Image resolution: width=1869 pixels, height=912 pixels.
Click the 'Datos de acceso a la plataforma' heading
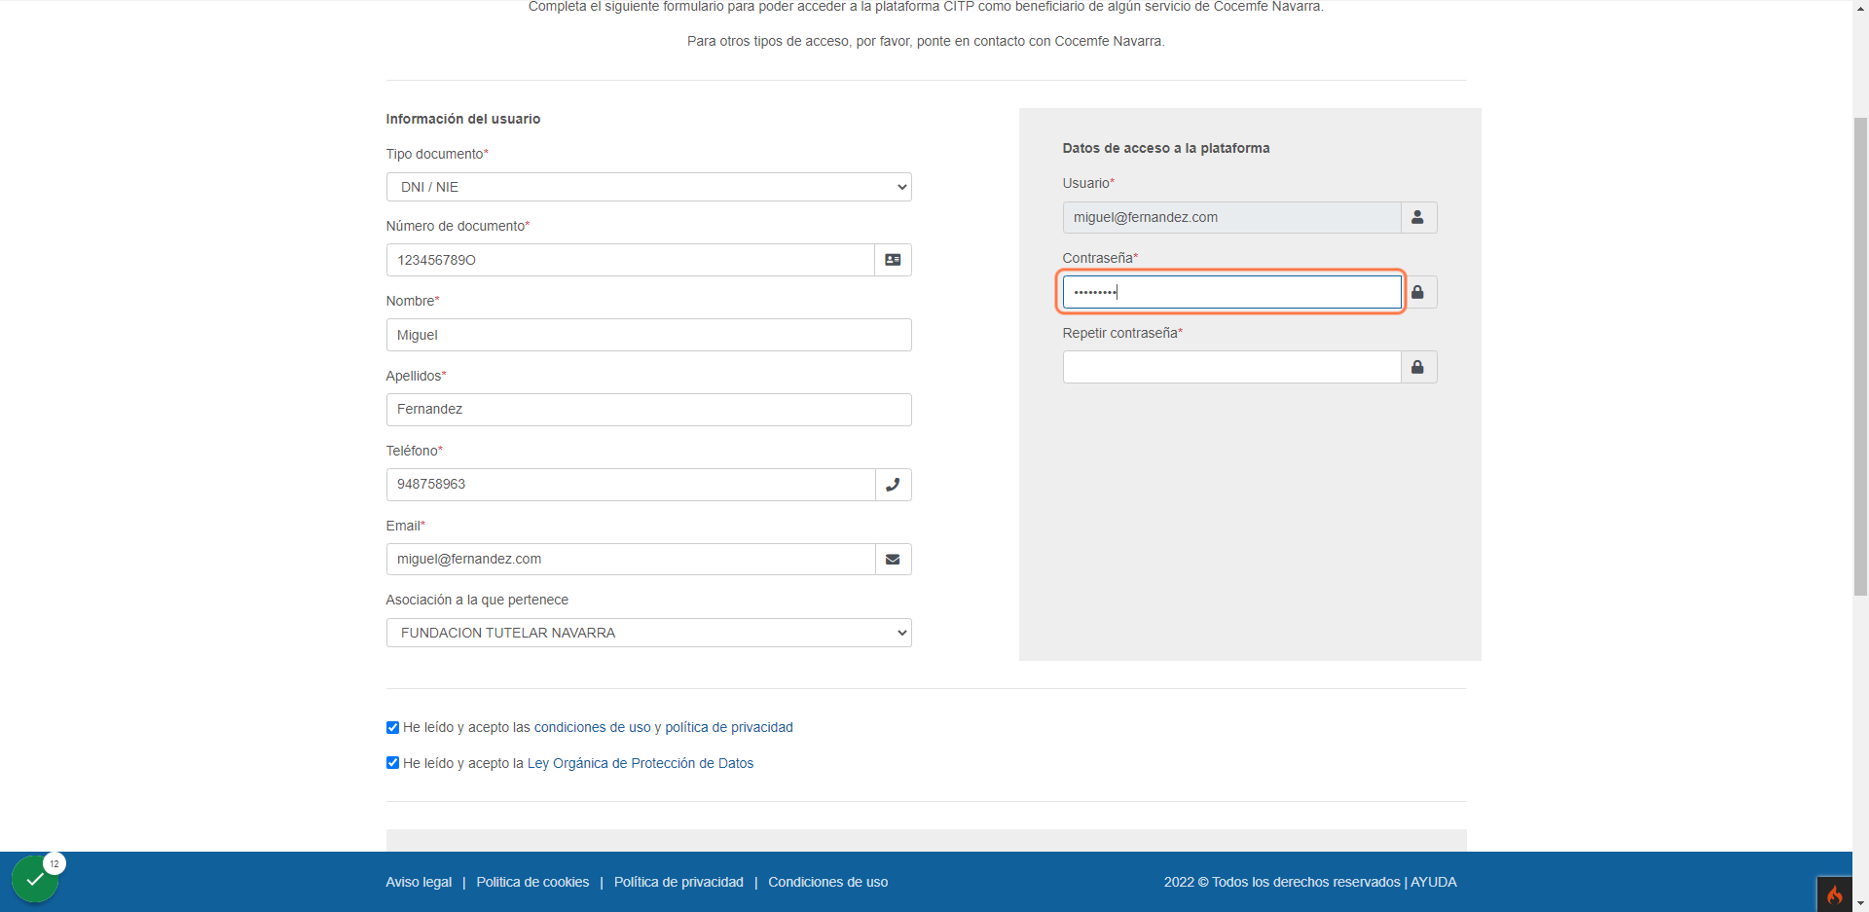pyautogui.click(x=1166, y=148)
